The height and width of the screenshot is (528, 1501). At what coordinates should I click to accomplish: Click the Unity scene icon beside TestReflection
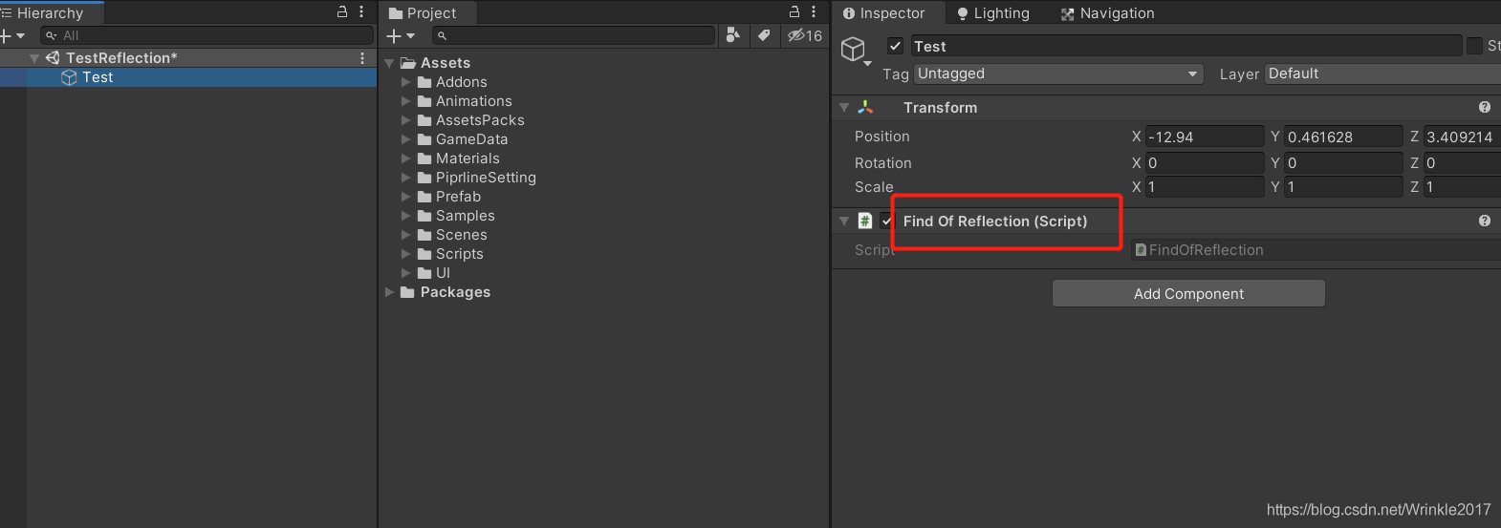pyautogui.click(x=53, y=58)
